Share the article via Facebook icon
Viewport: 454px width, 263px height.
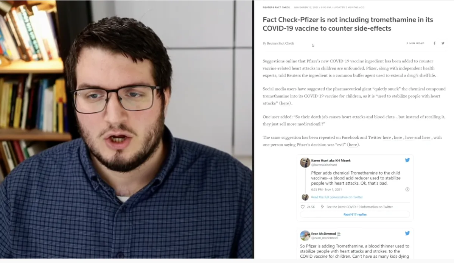click(x=434, y=43)
